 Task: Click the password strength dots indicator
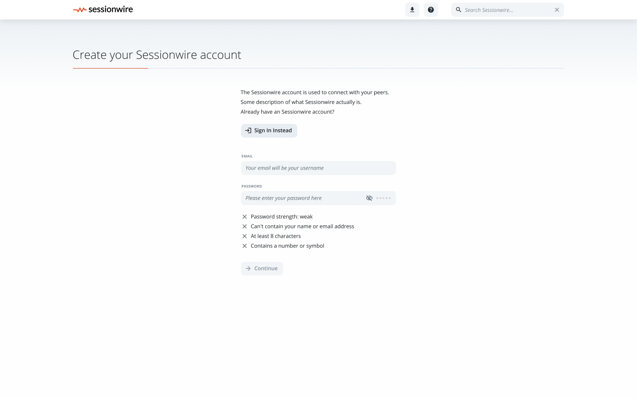pyautogui.click(x=384, y=198)
